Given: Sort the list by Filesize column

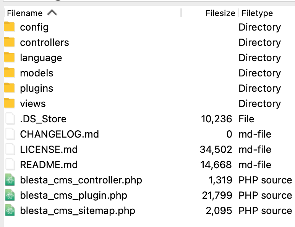Looking at the screenshot, I should coord(220,13).
